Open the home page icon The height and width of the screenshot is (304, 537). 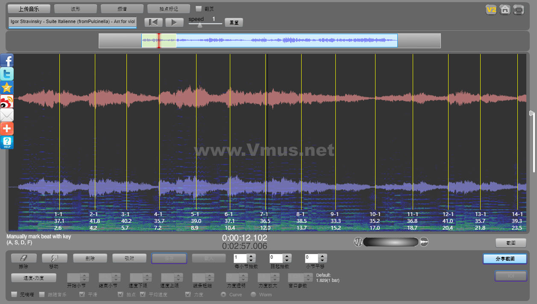505,10
